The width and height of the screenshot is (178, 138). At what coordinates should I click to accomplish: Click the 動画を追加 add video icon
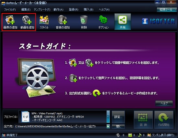tap(27, 20)
